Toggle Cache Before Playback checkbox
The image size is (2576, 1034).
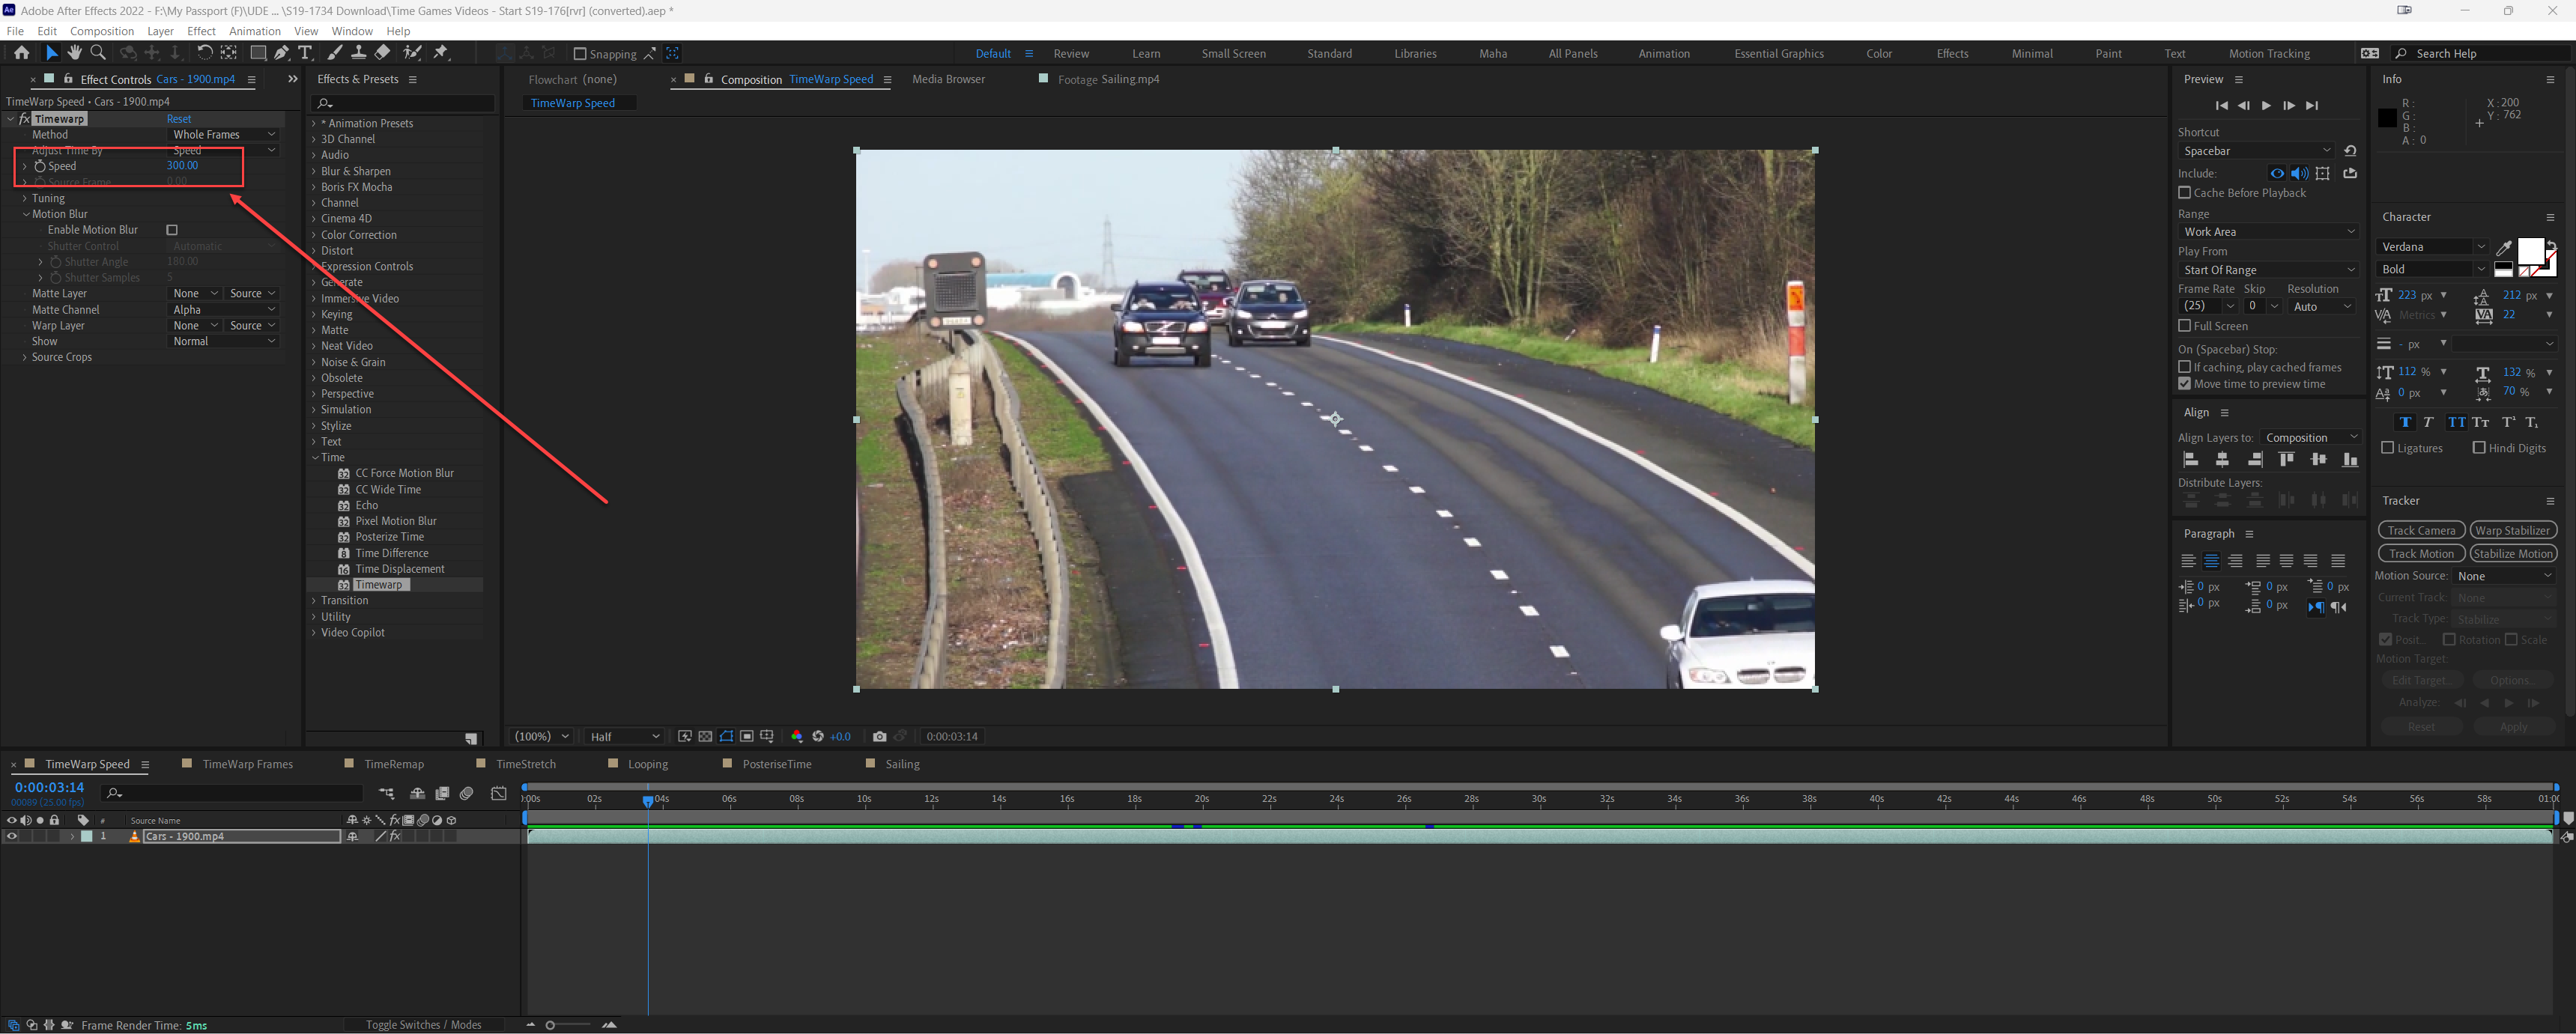pyautogui.click(x=2184, y=193)
